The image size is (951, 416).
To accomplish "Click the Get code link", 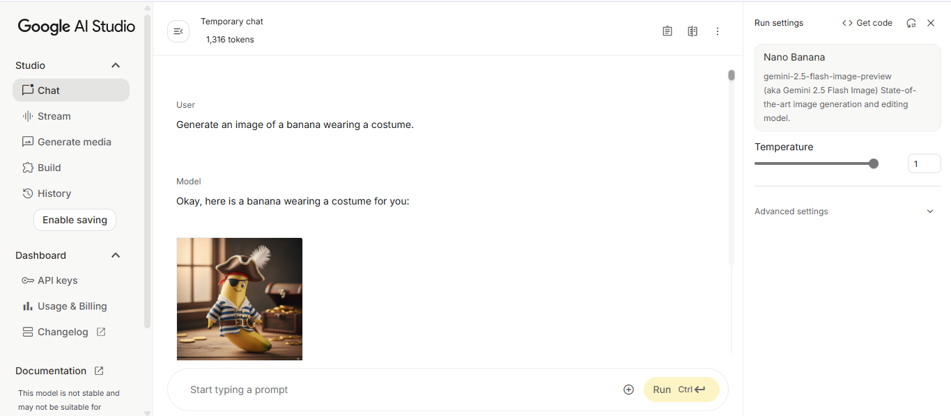I will pyautogui.click(x=867, y=23).
